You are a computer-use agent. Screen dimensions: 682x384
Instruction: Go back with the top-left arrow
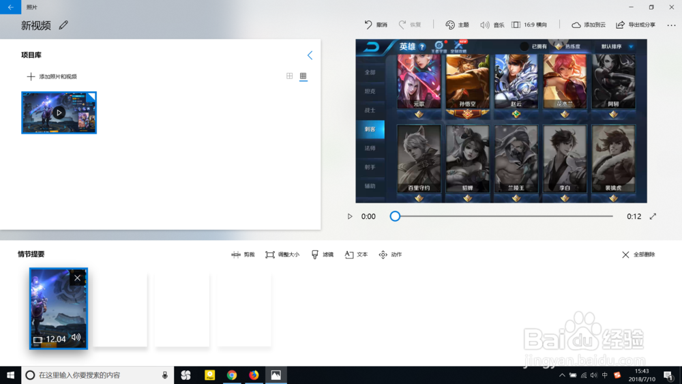(10, 7)
